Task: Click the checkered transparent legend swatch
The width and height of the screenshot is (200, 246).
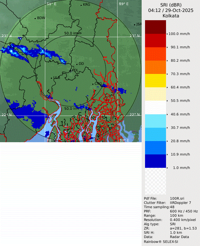Action: tap(155, 181)
